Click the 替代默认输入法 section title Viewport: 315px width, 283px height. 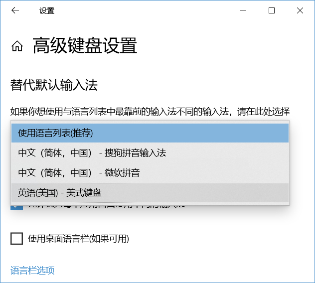pos(54,85)
